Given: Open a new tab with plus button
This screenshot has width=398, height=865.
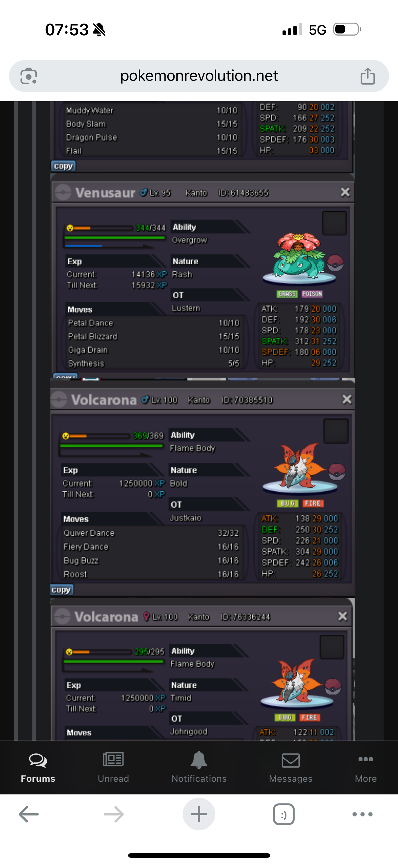Looking at the screenshot, I should 199,814.
